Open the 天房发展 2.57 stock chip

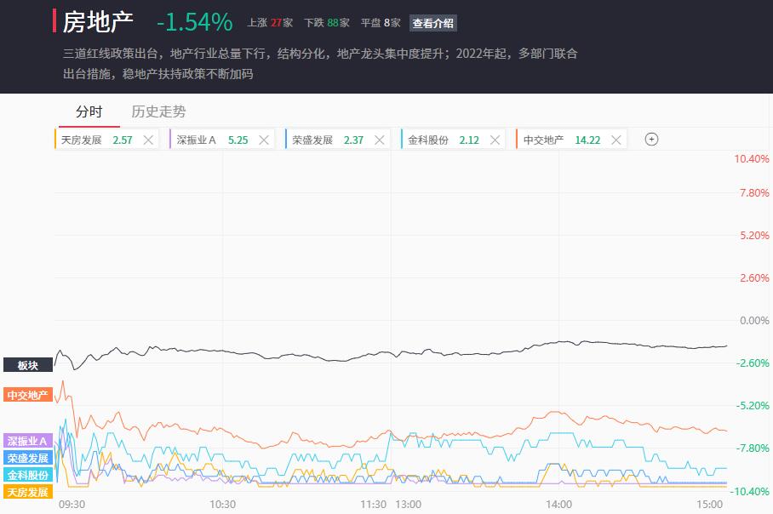coord(97,140)
